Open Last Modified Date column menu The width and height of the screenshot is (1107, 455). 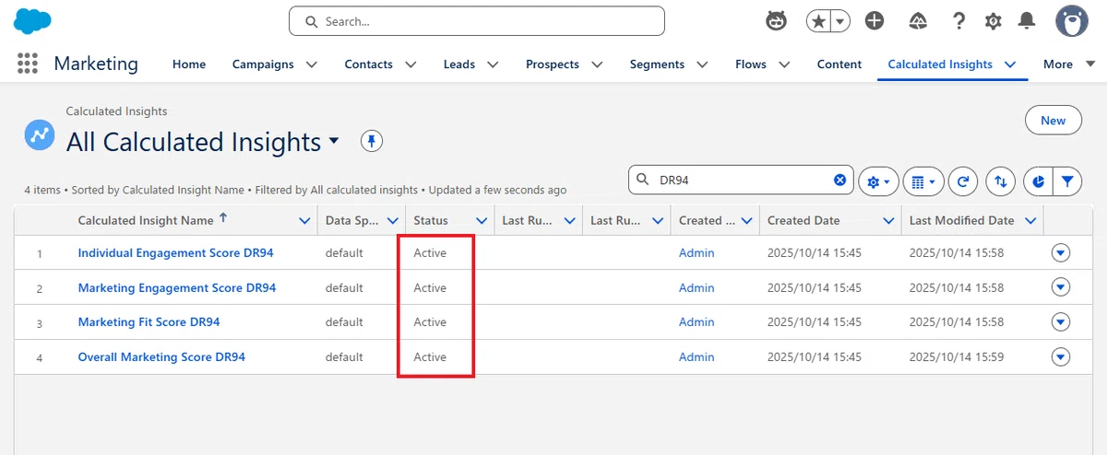1030,221
